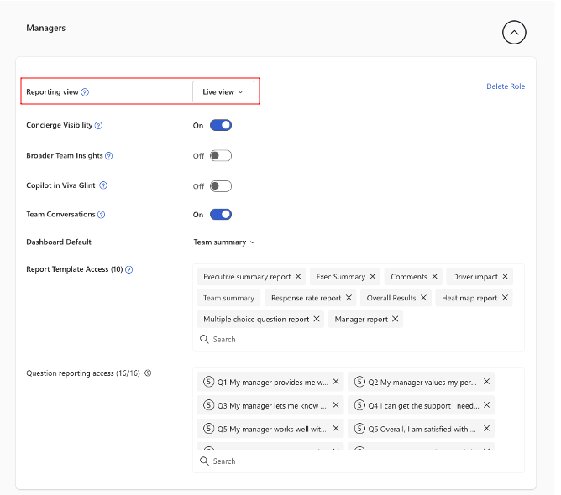Enable the Broader Team Insights toggle
This screenshot has height=495, width=561.
point(221,155)
